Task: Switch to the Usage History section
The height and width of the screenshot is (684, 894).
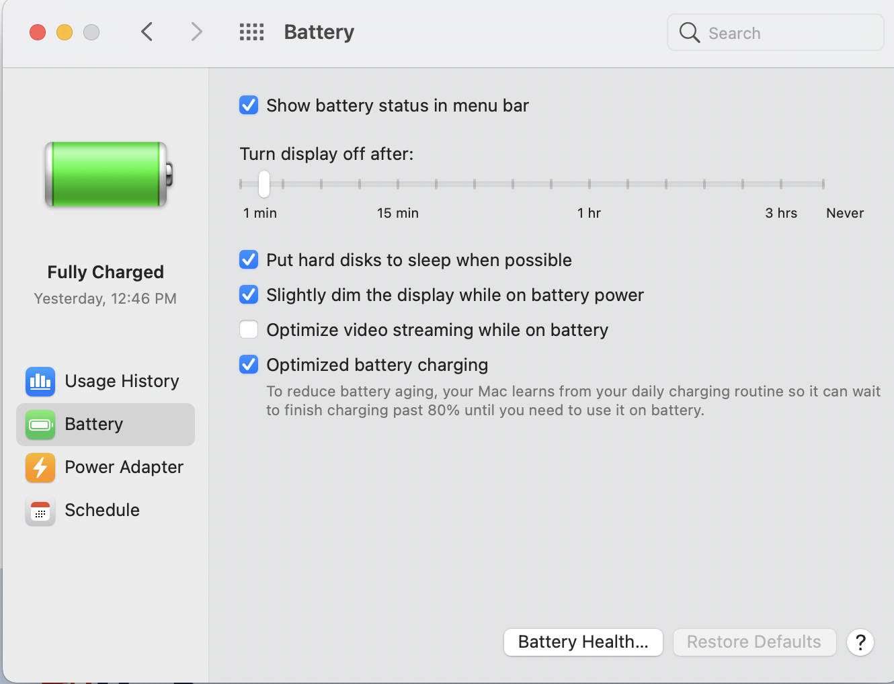Action: point(106,382)
